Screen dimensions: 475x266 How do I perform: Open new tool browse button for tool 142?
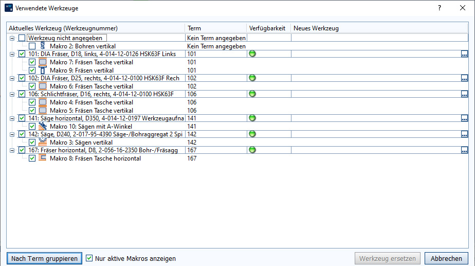(464, 134)
